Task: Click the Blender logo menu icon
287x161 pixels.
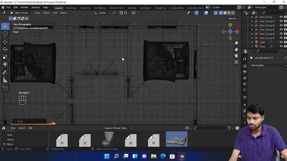Action: 3,8
